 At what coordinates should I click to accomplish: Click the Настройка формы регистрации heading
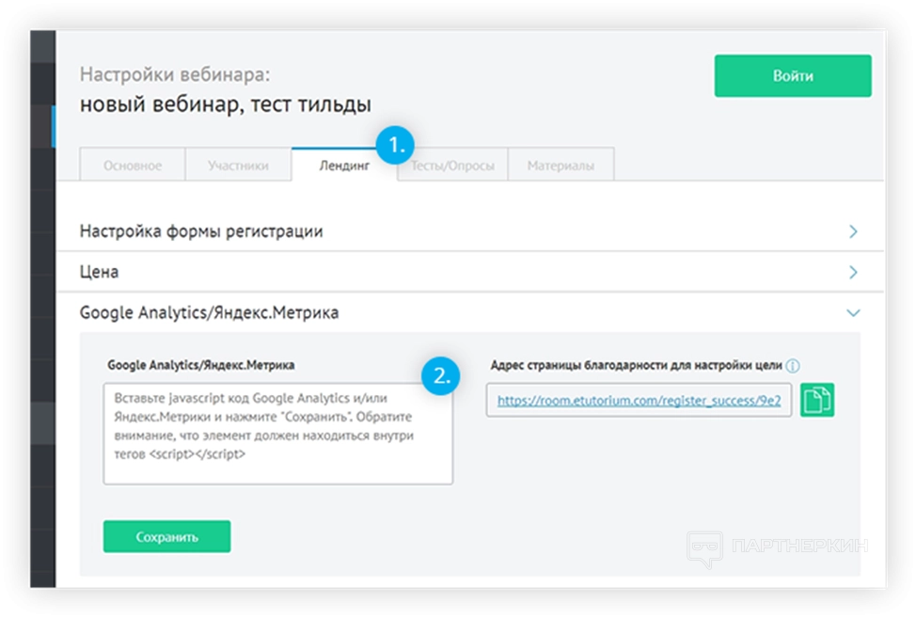point(201,231)
